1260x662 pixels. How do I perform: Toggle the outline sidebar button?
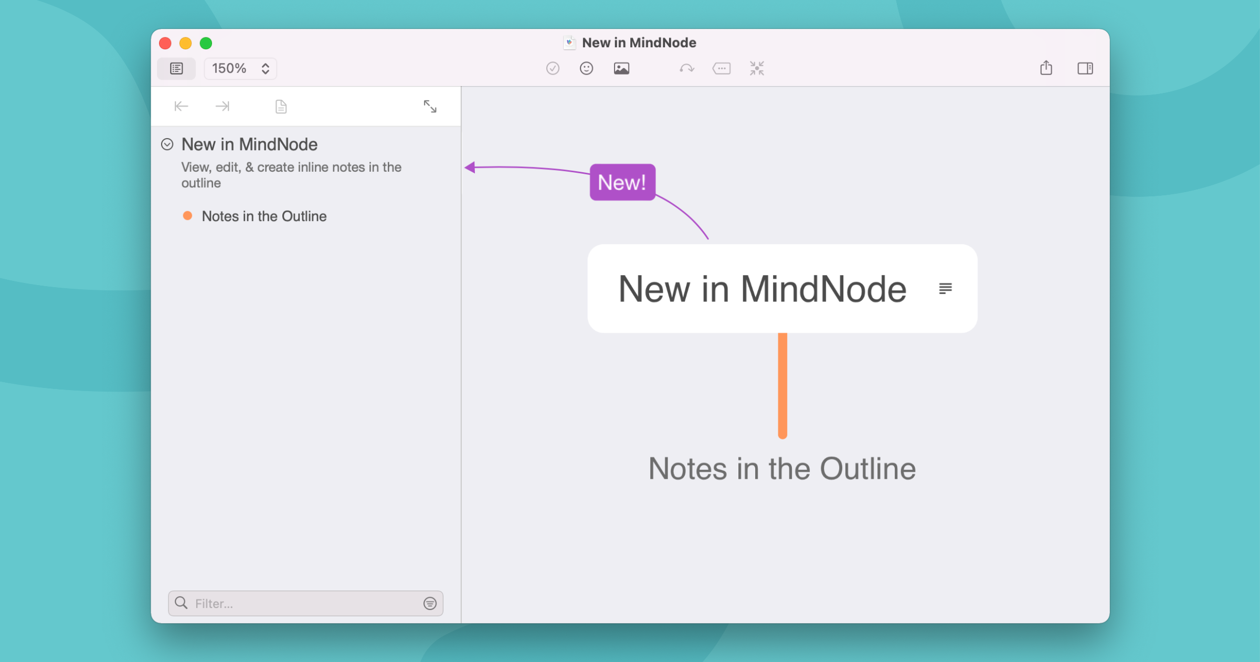pyautogui.click(x=176, y=68)
